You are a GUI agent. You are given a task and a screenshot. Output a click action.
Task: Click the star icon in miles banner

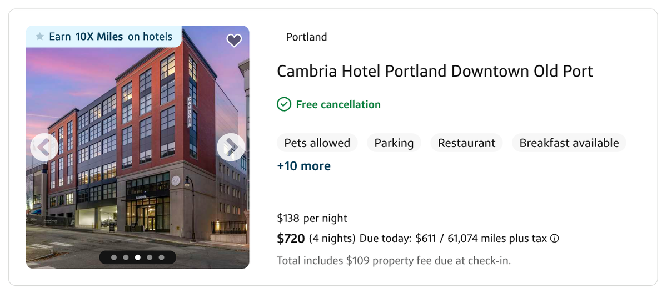39,37
